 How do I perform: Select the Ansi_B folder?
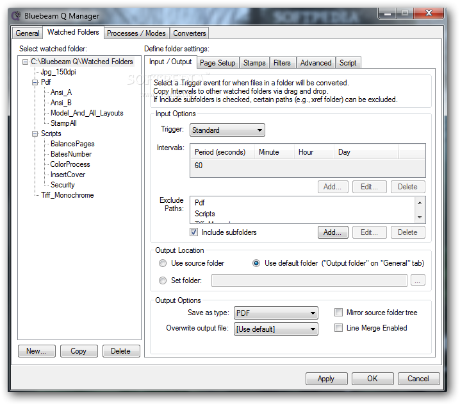pos(61,103)
